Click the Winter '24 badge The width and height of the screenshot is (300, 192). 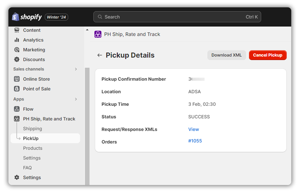[x=56, y=17]
